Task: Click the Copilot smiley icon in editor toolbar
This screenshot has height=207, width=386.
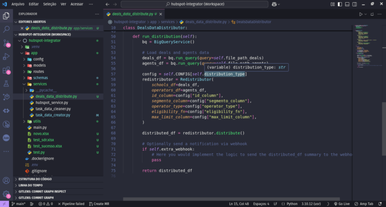Action: (x=372, y=14)
